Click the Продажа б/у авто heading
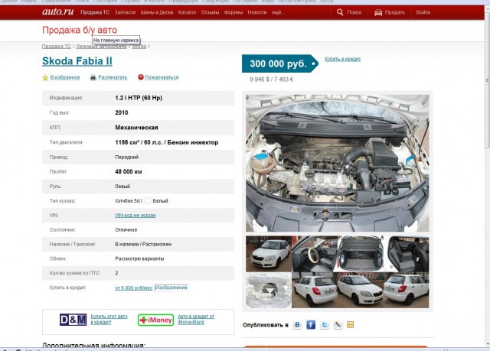The width and height of the screenshot is (490, 351). (x=80, y=30)
